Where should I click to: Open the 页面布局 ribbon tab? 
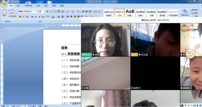28,6
